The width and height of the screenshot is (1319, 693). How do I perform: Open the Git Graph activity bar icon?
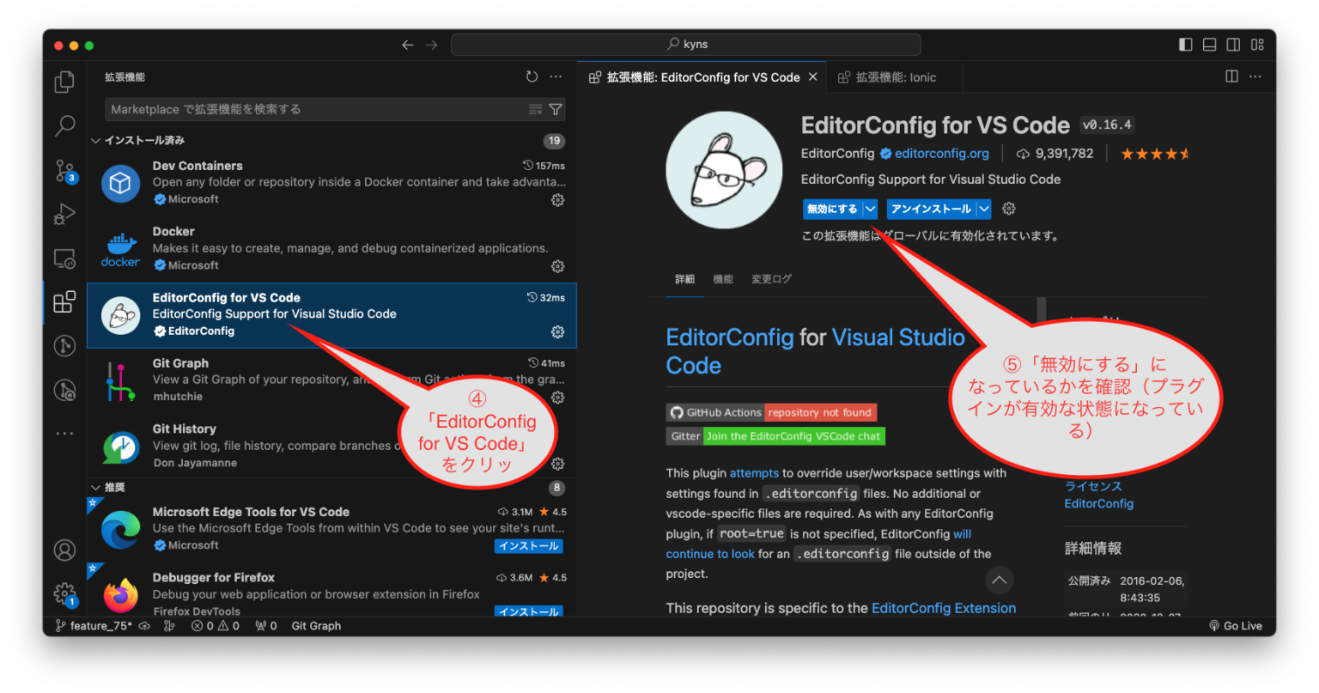64,345
